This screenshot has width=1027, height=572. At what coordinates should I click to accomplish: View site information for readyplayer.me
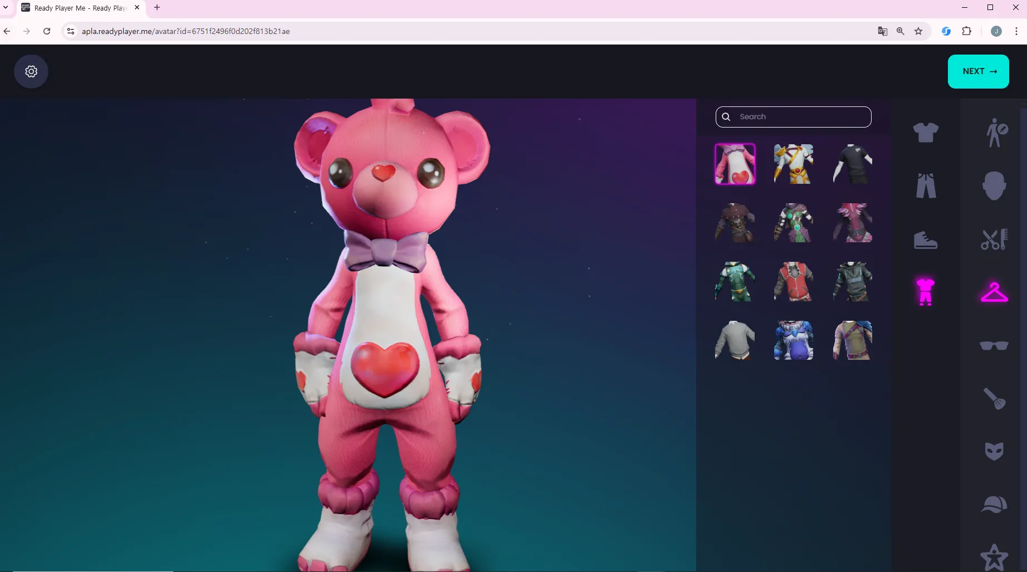[x=71, y=31]
